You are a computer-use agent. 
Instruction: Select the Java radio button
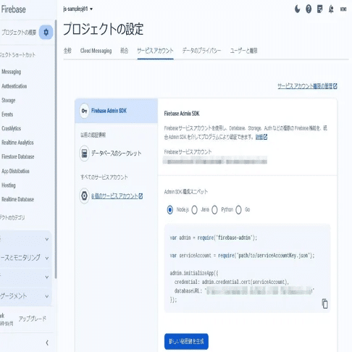[194, 210]
